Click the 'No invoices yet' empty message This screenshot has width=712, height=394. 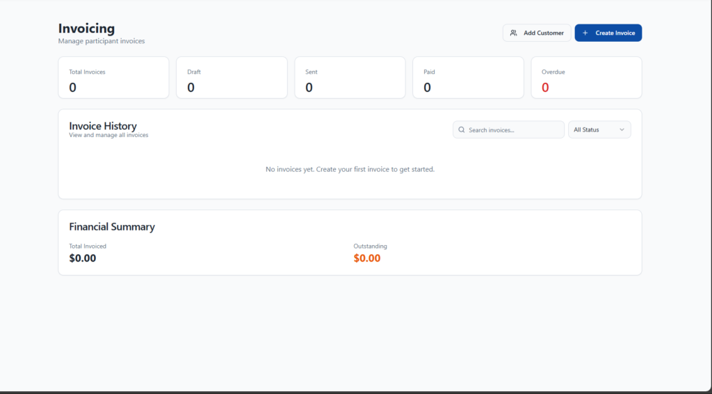coord(350,169)
